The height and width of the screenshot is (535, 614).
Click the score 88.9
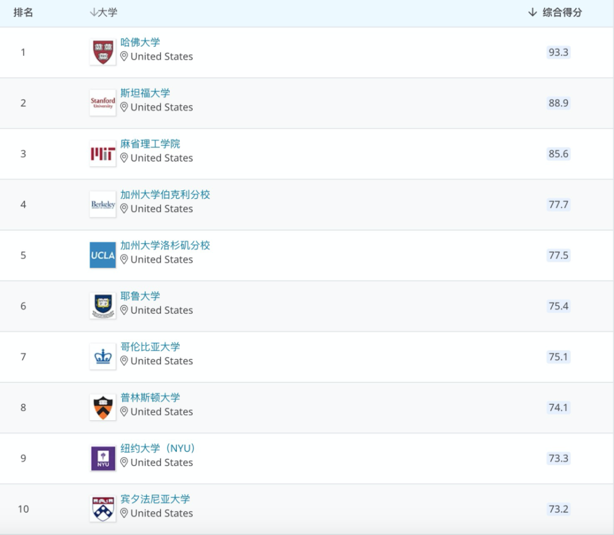[558, 103]
